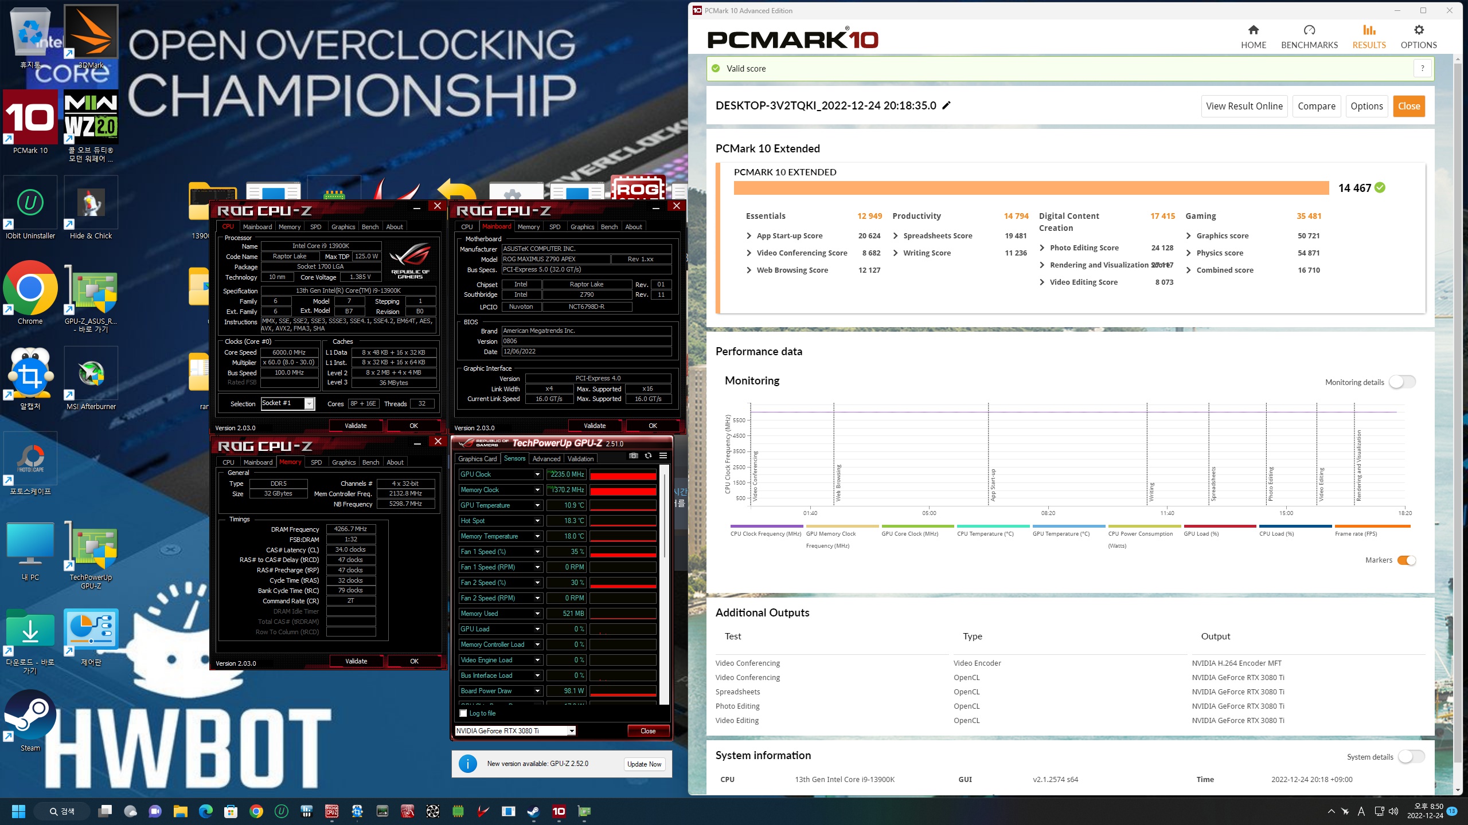1468x825 pixels.
Task: Open the MSI Afterburner desktop shortcut
Action: click(x=91, y=379)
